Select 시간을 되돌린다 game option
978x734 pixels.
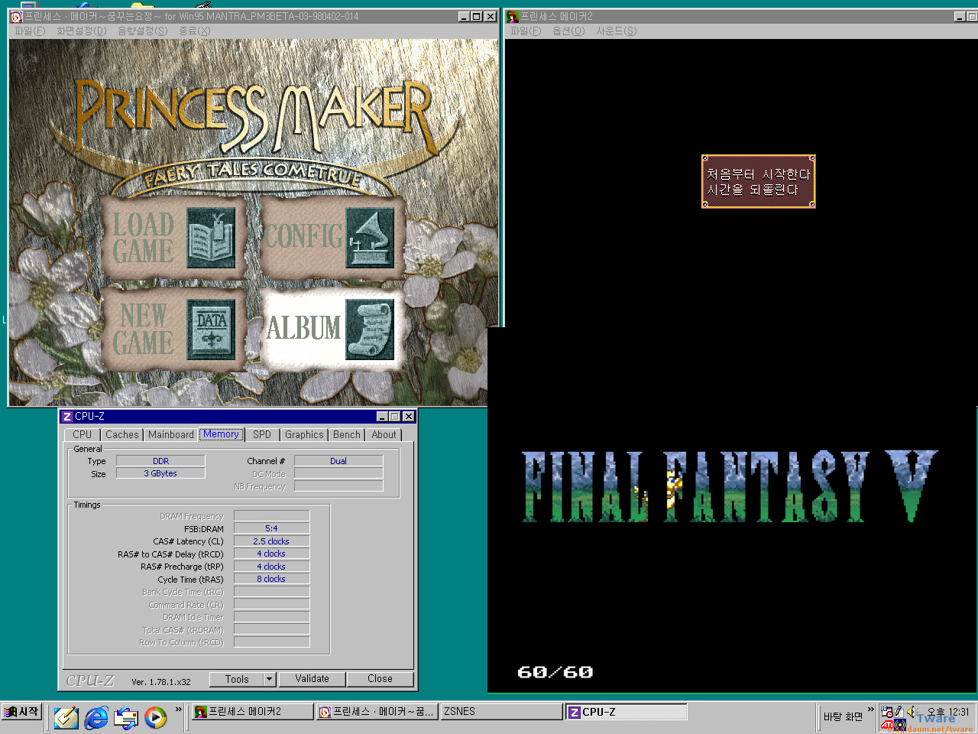point(753,190)
